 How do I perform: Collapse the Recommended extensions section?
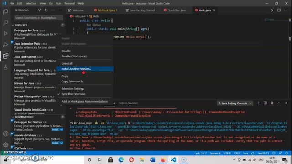(13, 117)
